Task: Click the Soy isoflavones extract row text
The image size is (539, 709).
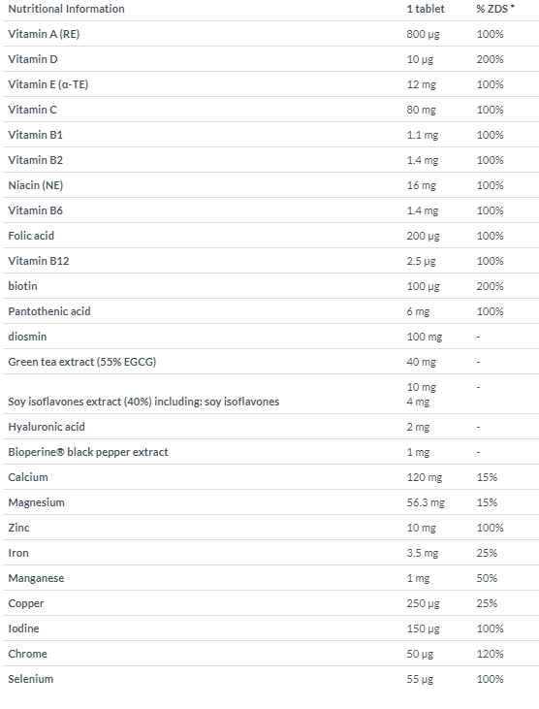Action: tap(143, 402)
